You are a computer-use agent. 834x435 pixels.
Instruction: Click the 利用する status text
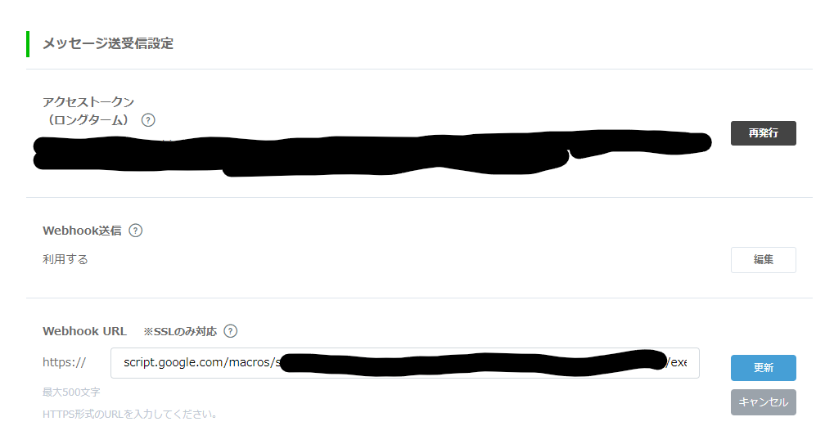click(65, 259)
